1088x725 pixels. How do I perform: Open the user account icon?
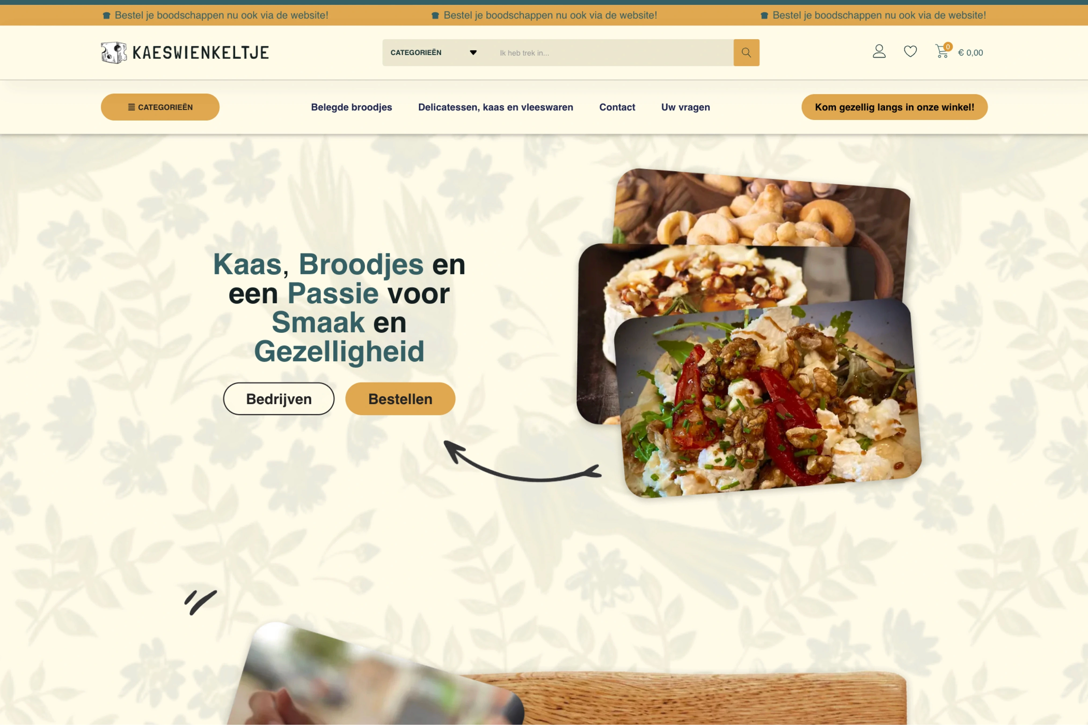pos(879,51)
